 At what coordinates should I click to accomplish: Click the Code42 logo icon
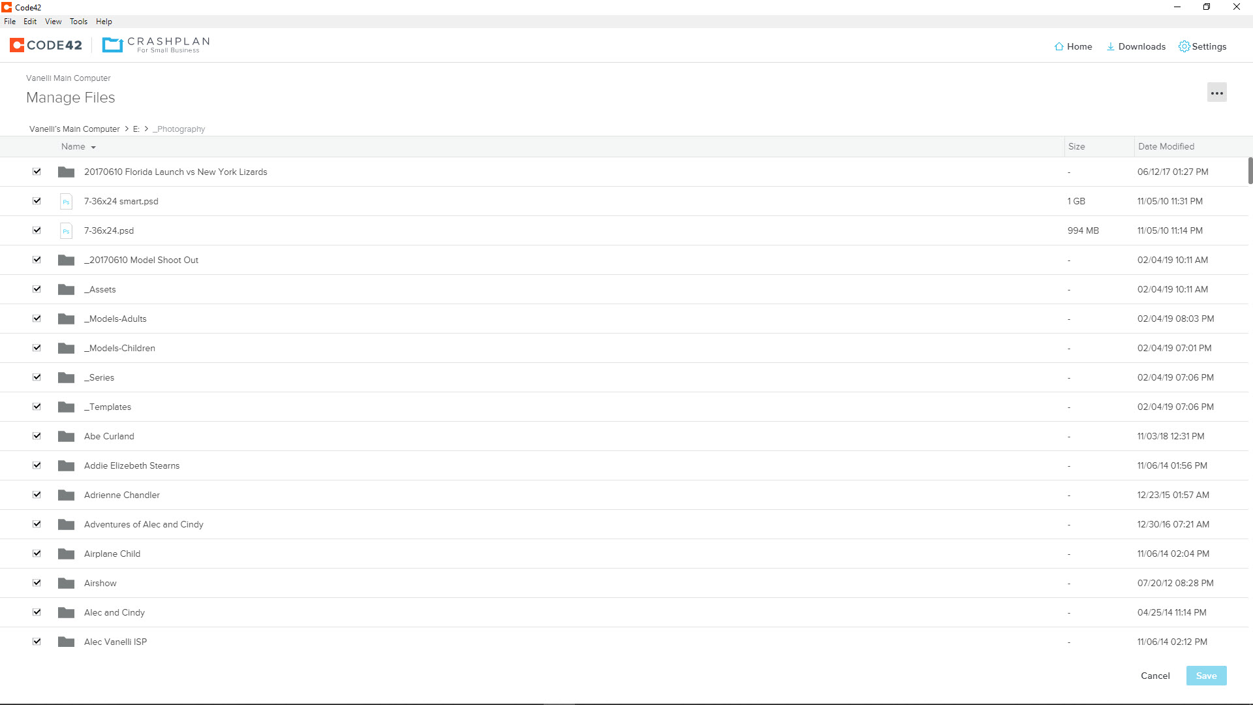(17, 45)
